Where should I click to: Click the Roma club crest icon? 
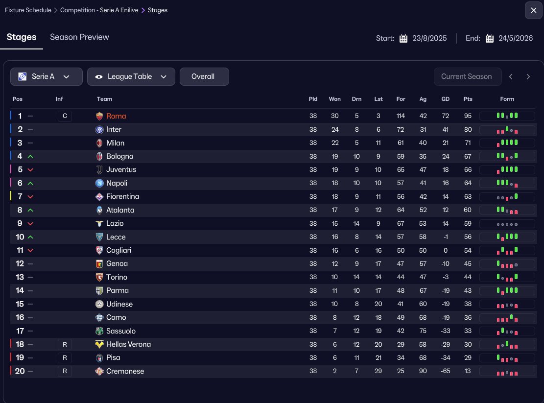pos(99,116)
